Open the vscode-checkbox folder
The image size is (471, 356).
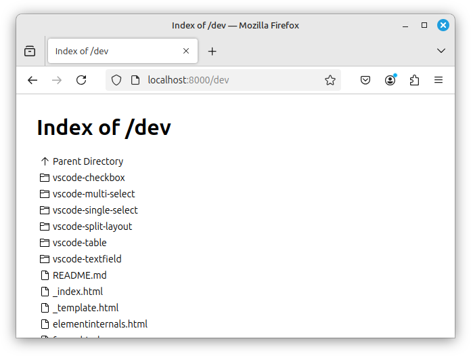click(89, 178)
